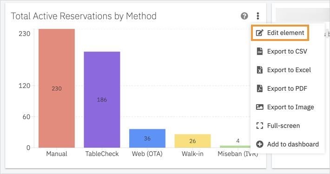Click the Edit element pencil icon
The height and width of the screenshot is (174, 330).
pos(259,33)
